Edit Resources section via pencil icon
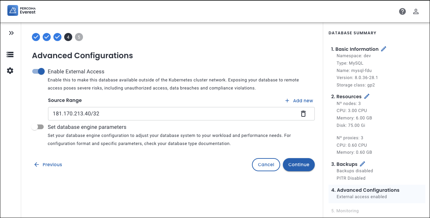The image size is (430, 218). point(367,97)
